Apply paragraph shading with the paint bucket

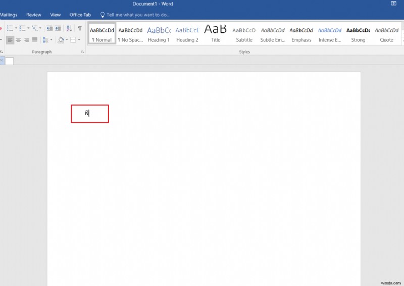click(61, 40)
